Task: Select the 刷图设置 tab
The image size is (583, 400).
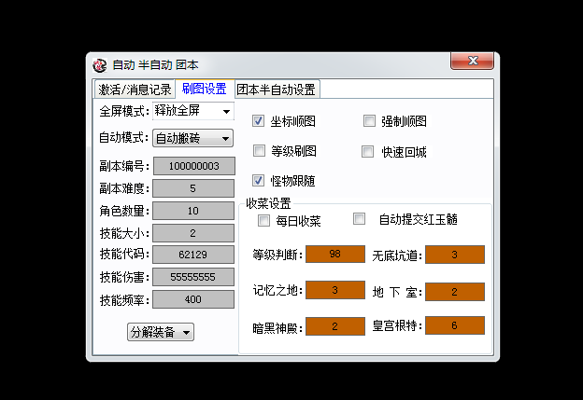Action: [x=204, y=90]
